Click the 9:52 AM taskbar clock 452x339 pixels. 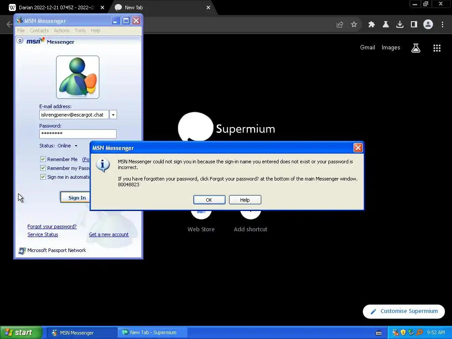pos(436,333)
